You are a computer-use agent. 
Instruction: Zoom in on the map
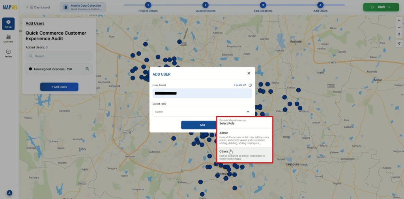[x=399, y=20]
